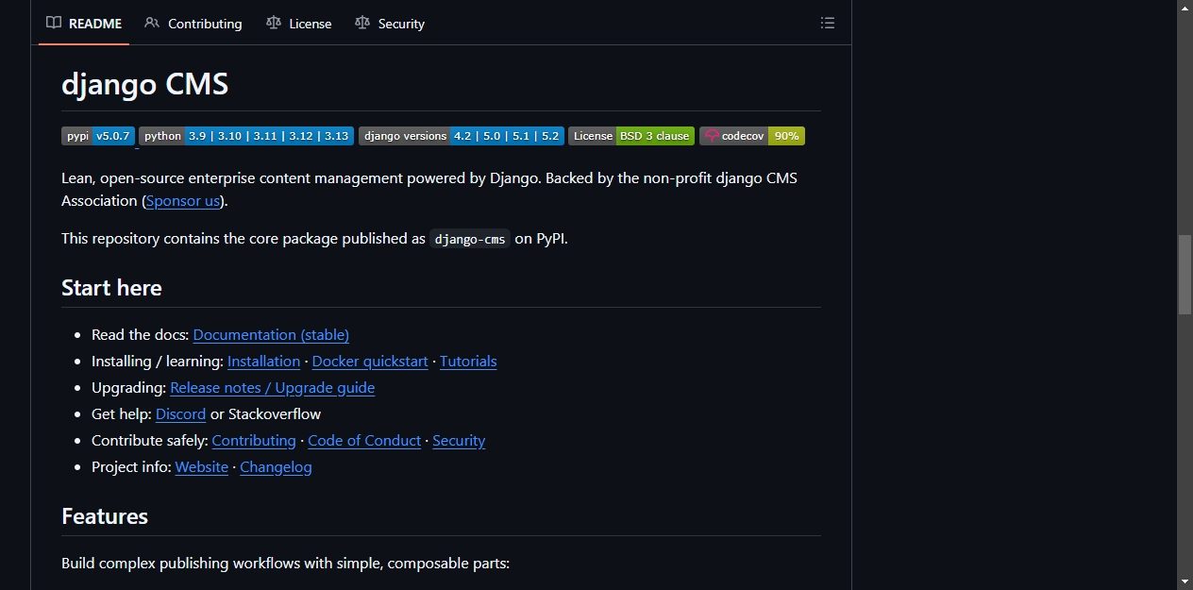
Task: Click the Features heading
Action: [x=105, y=516]
